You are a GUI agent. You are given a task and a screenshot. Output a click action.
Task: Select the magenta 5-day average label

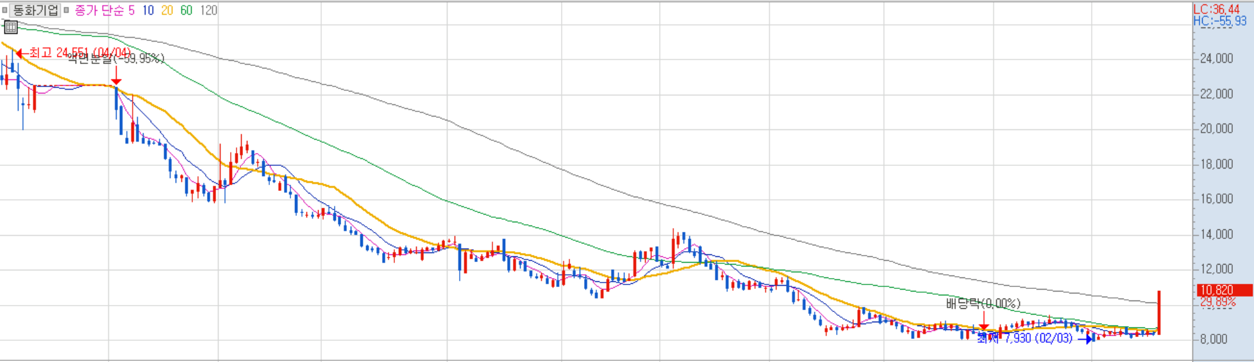(131, 10)
